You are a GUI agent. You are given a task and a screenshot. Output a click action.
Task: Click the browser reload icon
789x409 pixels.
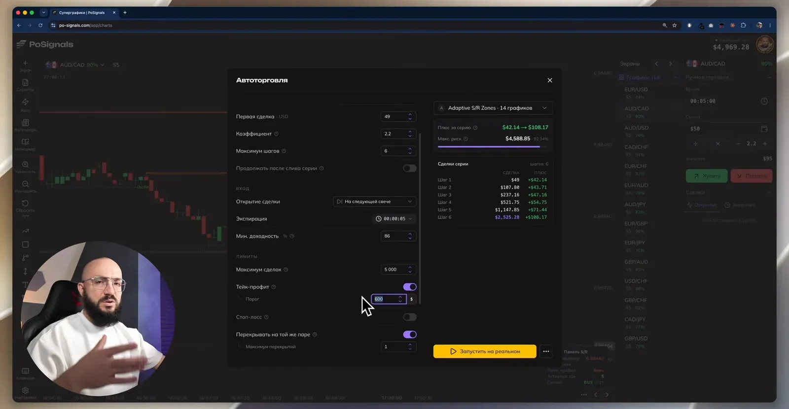click(x=40, y=25)
